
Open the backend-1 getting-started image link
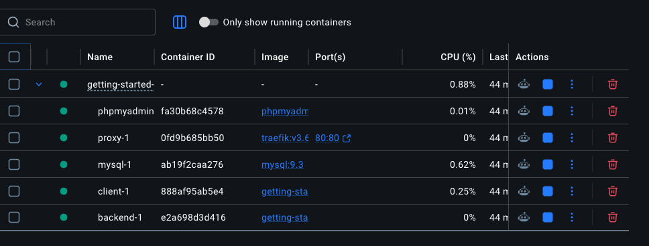pyautogui.click(x=284, y=217)
